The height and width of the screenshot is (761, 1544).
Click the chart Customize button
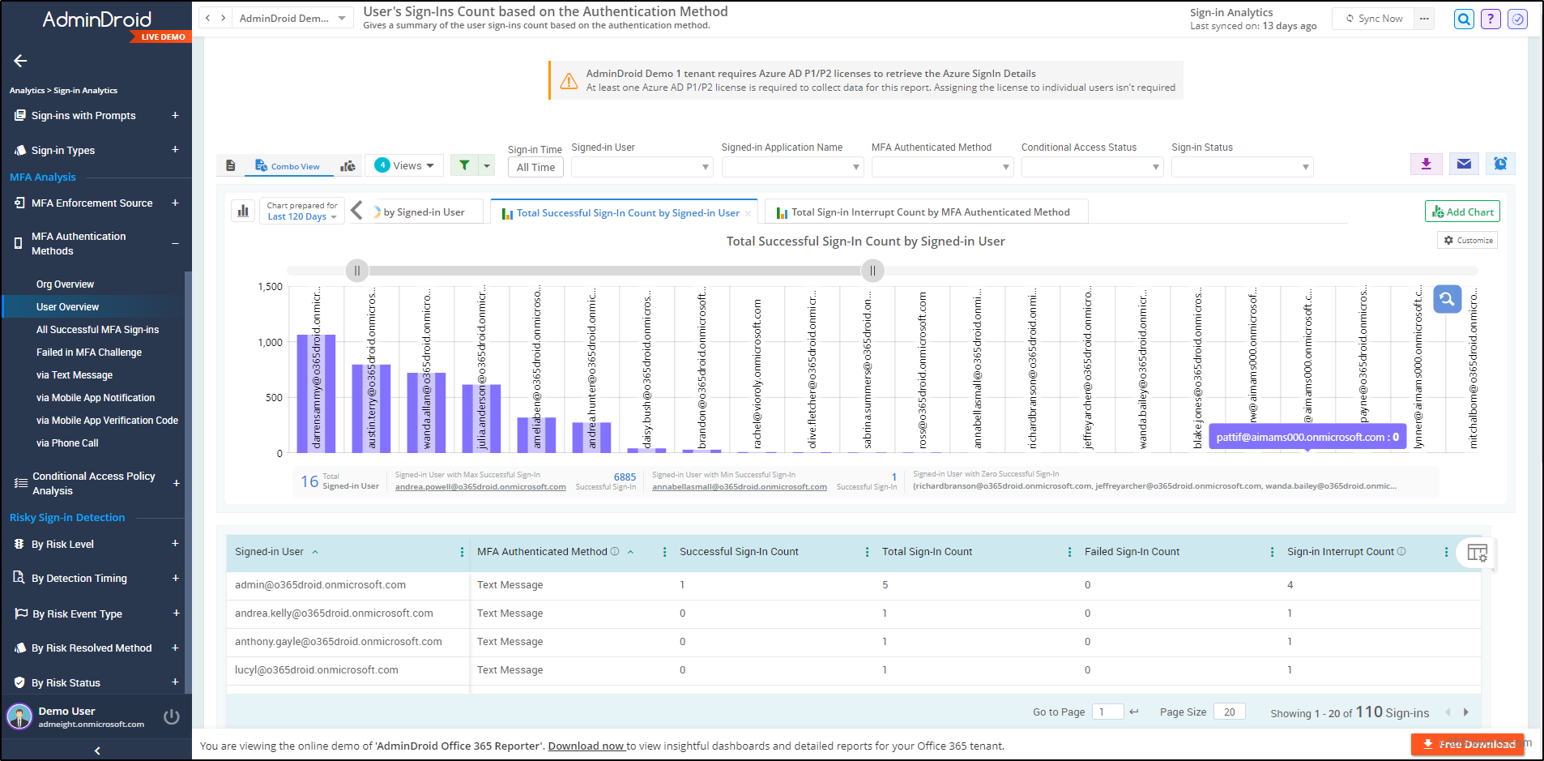(1468, 241)
